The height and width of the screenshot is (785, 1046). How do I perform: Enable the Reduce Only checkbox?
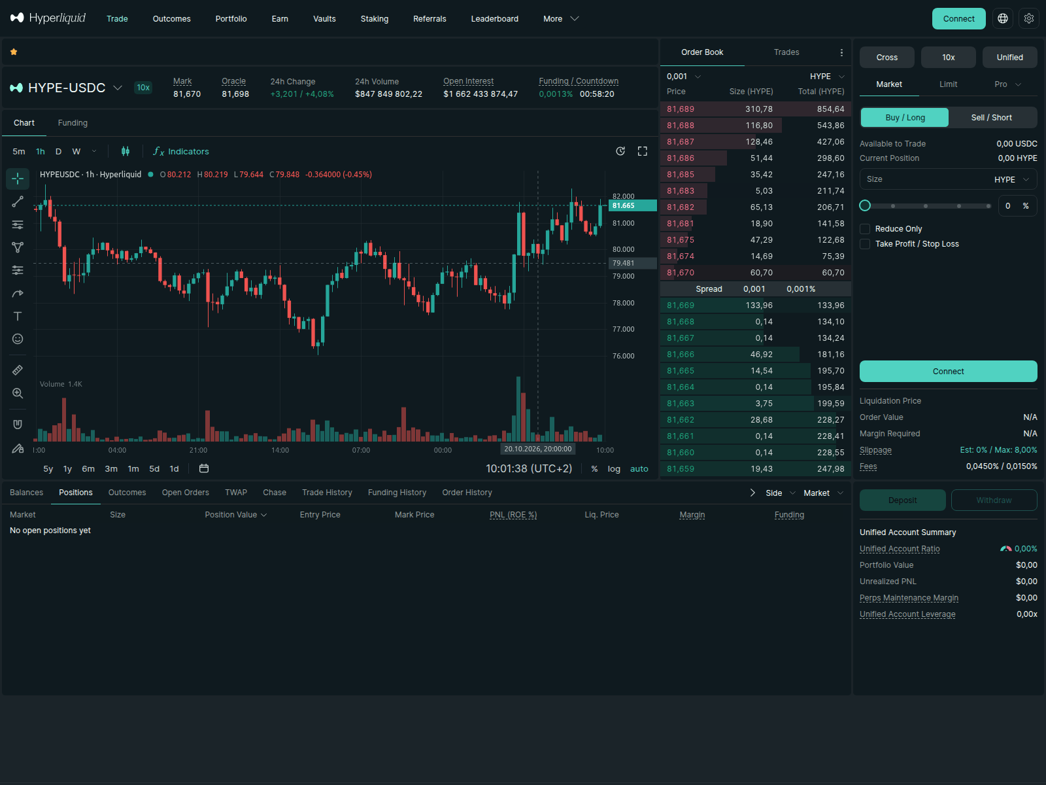click(x=865, y=229)
